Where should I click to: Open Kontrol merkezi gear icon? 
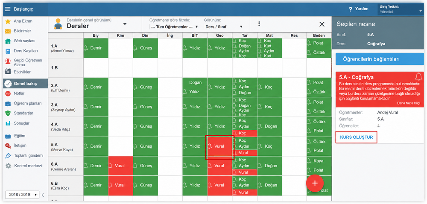click(9, 166)
